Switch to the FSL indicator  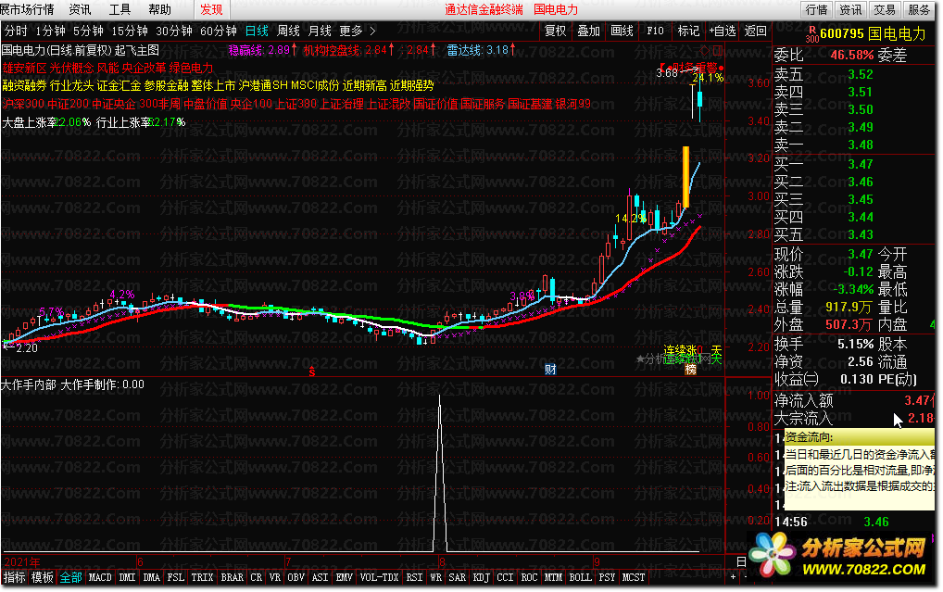click(x=176, y=577)
